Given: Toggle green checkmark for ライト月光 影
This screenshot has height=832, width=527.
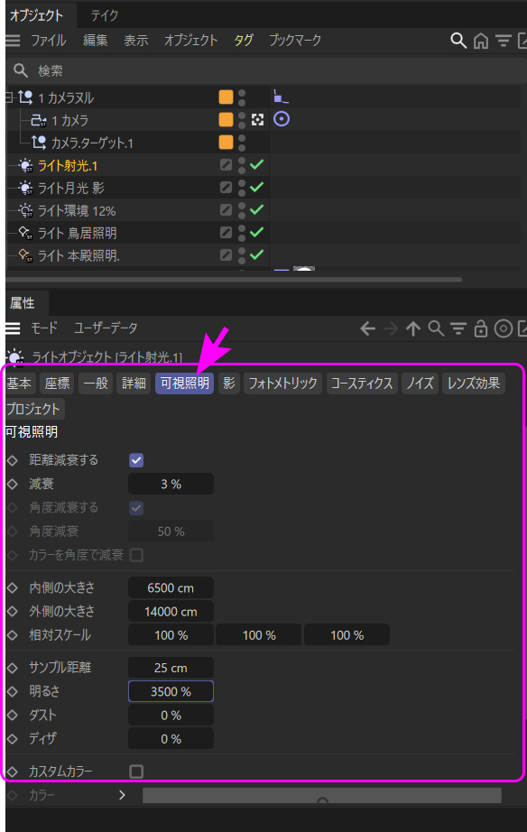Looking at the screenshot, I should point(257,188).
